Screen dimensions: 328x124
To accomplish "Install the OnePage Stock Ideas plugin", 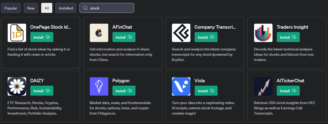I will click(42, 37).
